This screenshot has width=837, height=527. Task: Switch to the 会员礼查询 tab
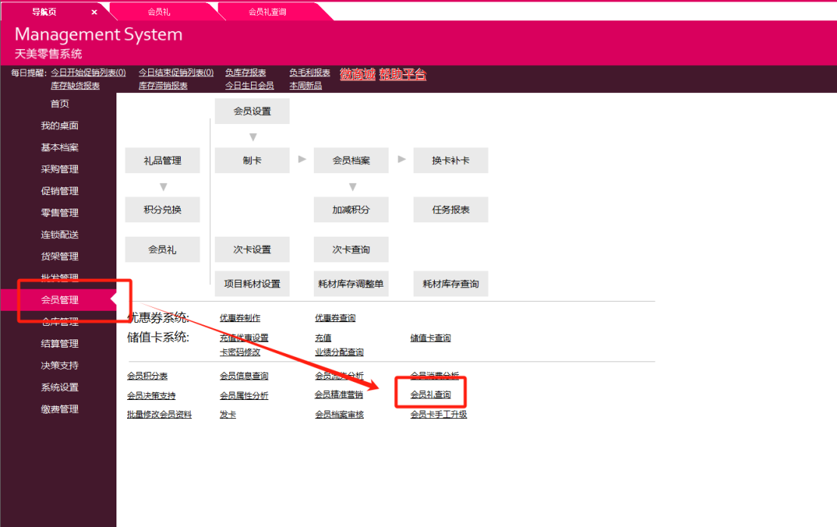click(267, 12)
